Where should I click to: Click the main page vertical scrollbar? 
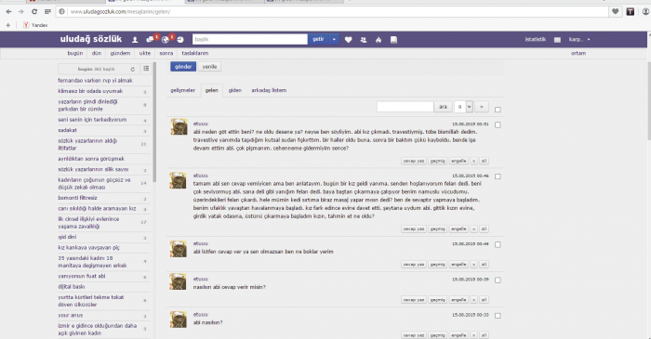click(648, 101)
